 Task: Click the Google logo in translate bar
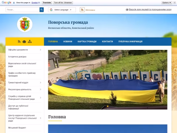(7, 3)
